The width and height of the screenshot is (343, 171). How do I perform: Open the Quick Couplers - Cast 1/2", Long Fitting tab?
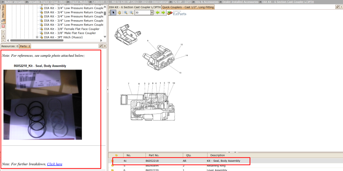(188, 7)
